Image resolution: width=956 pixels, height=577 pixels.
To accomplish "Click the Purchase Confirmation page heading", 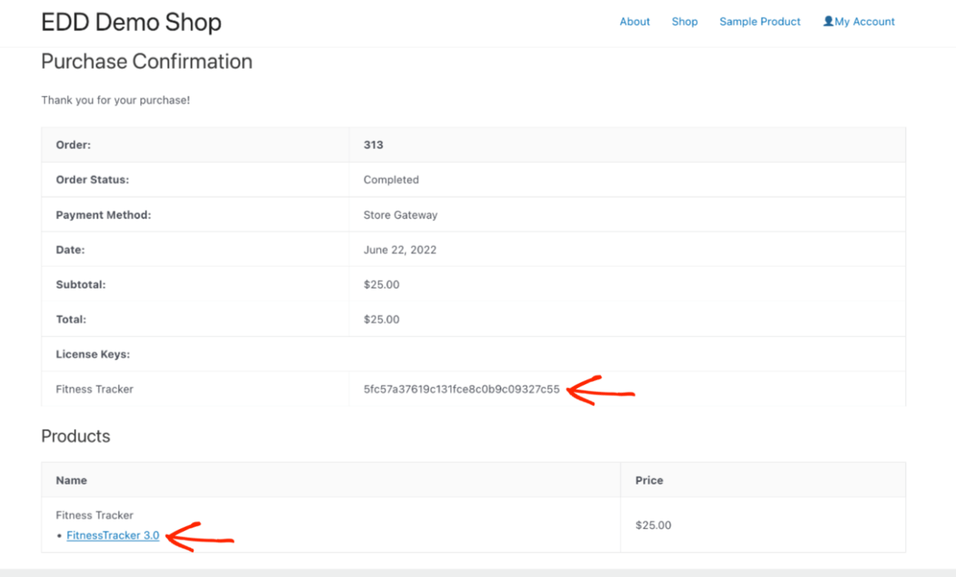I will point(147,61).
